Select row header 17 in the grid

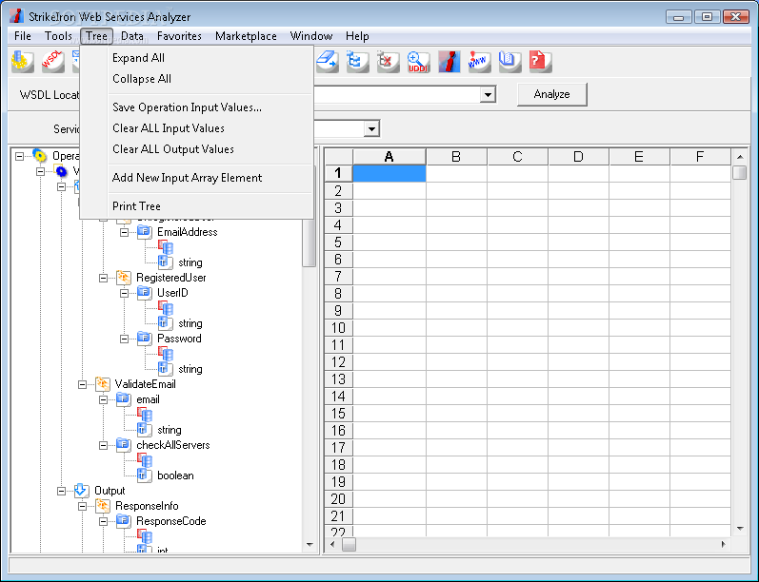[x=338, y=448]
